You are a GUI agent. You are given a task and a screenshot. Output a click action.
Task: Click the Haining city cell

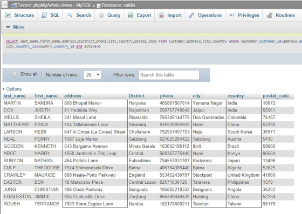pos(200,197)
